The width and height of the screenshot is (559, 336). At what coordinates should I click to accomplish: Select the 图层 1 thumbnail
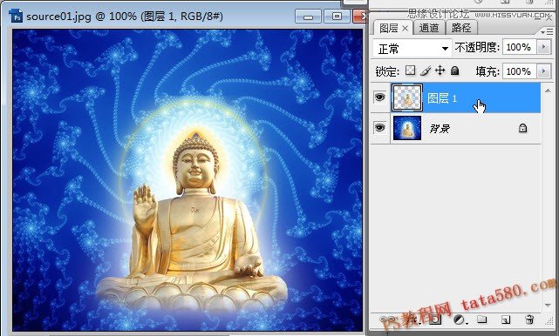[x=407, y=97]
